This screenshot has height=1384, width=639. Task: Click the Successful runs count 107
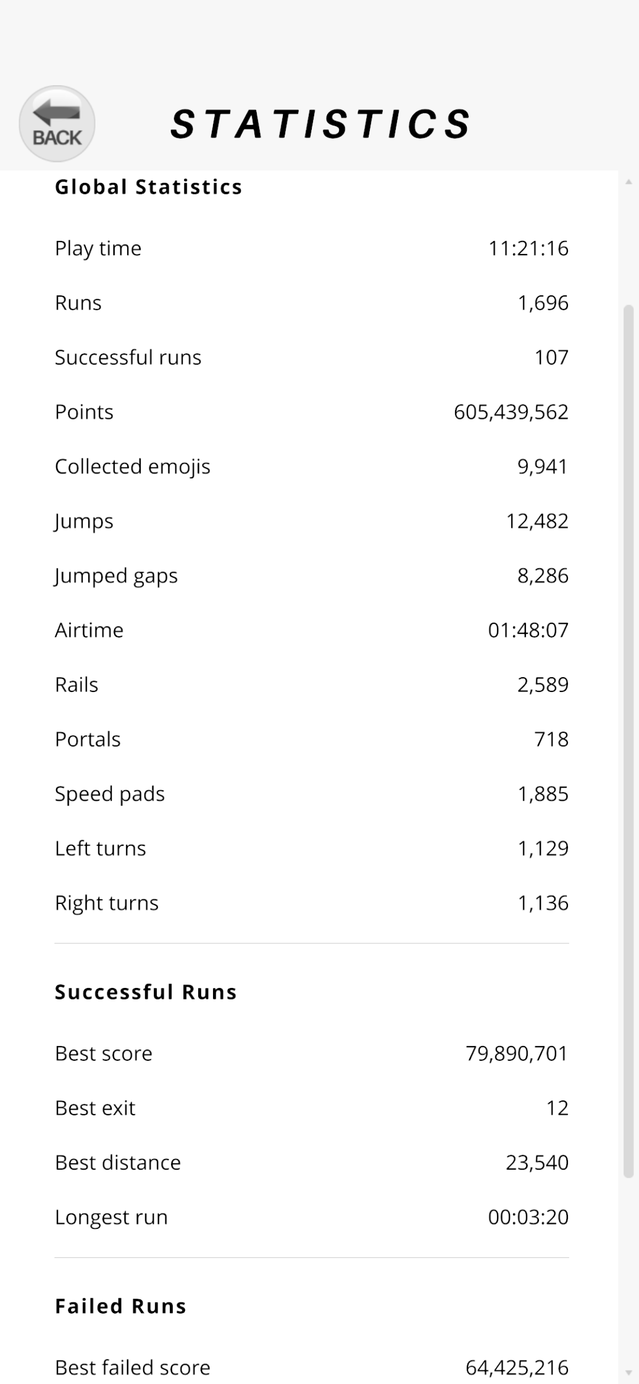[551, 357]
